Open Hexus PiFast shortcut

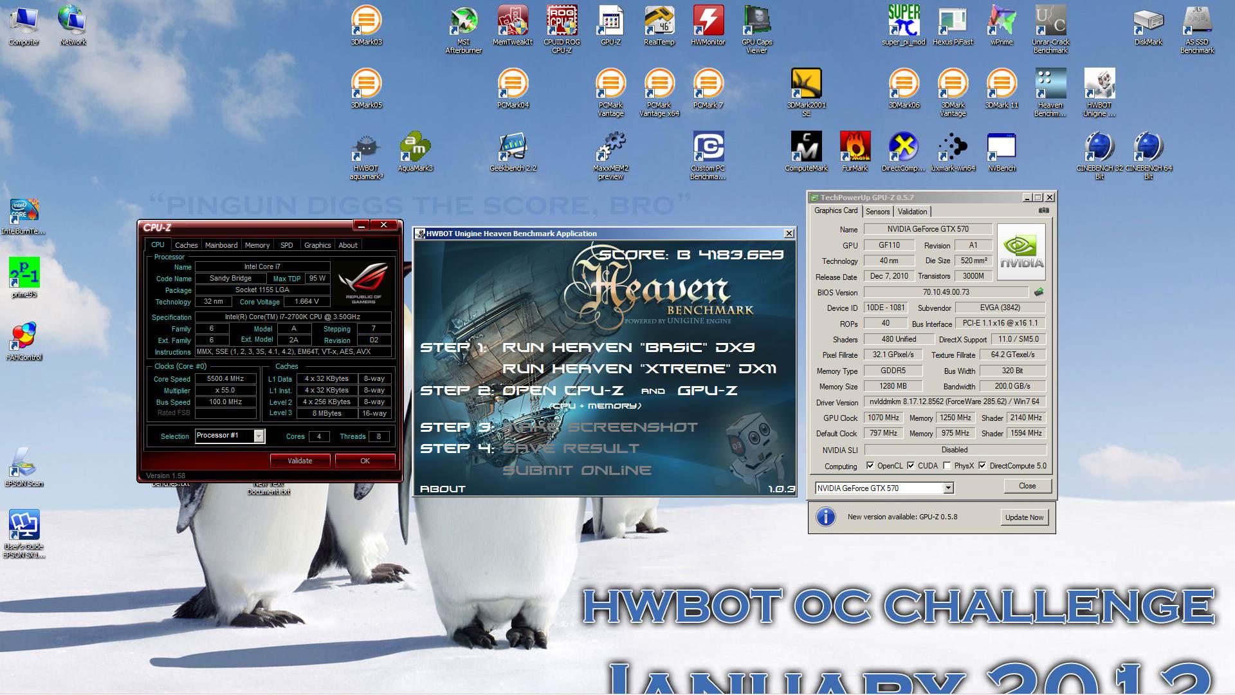click(953, 24)
